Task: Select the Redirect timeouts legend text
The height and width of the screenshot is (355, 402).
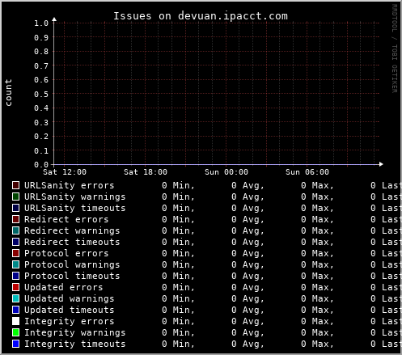Action: [x=72, y=242]
